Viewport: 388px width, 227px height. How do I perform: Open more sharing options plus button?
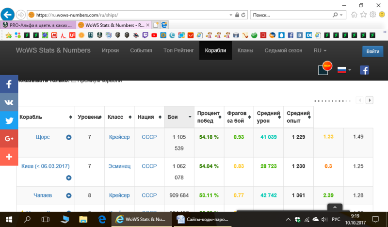[x=9, y=157]
